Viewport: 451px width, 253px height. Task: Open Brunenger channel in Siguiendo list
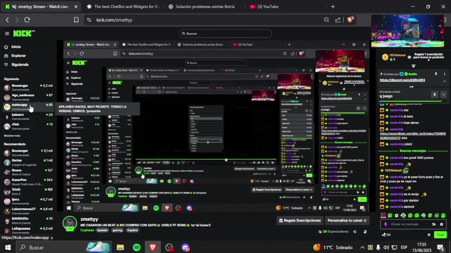tap(28, 87)
